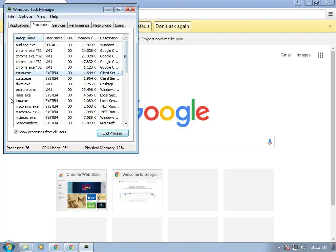Switch to the second Chrome taskbar button
The height and width of the screenshot is (252, 336).
71,247
